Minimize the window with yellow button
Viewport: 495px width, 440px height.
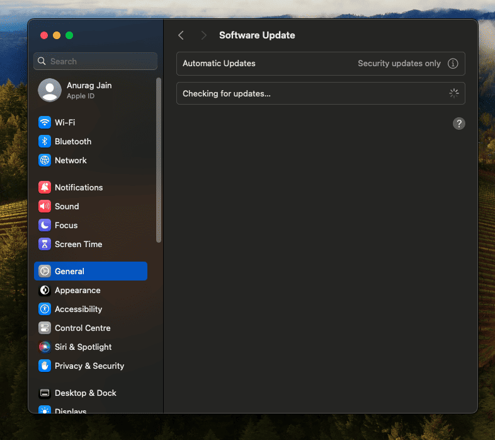(x=57, y=35)
